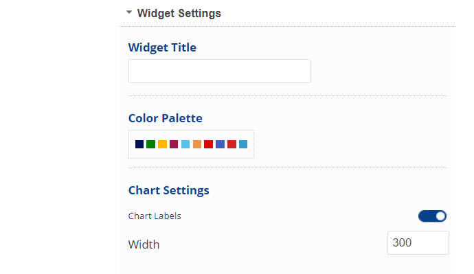Click the Width field showing 300
Viewport: 474px width, 274px height.
(x=418, y=243)
